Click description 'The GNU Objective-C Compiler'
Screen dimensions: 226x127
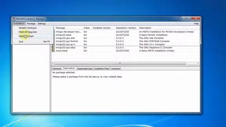tap(156, 48)
